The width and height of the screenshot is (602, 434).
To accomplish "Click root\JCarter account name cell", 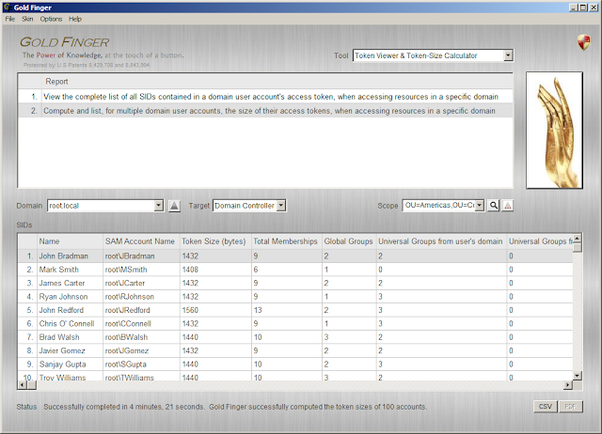I will (141, 283).
